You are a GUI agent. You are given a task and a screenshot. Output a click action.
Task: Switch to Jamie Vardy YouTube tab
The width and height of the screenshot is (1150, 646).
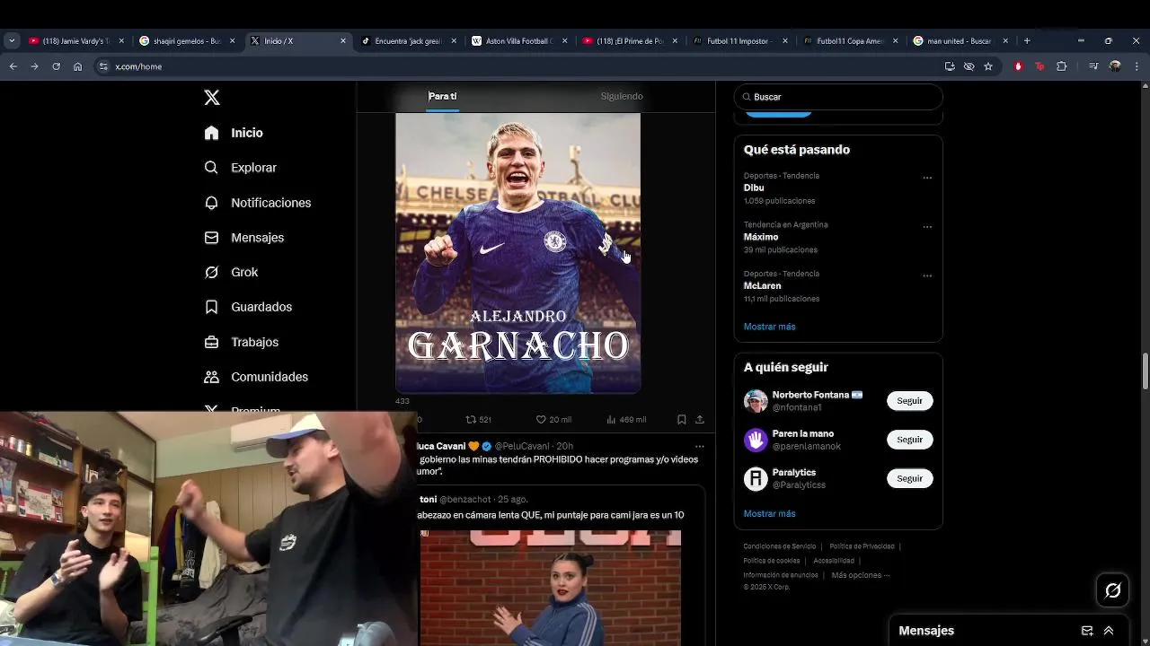coord(75,40)
